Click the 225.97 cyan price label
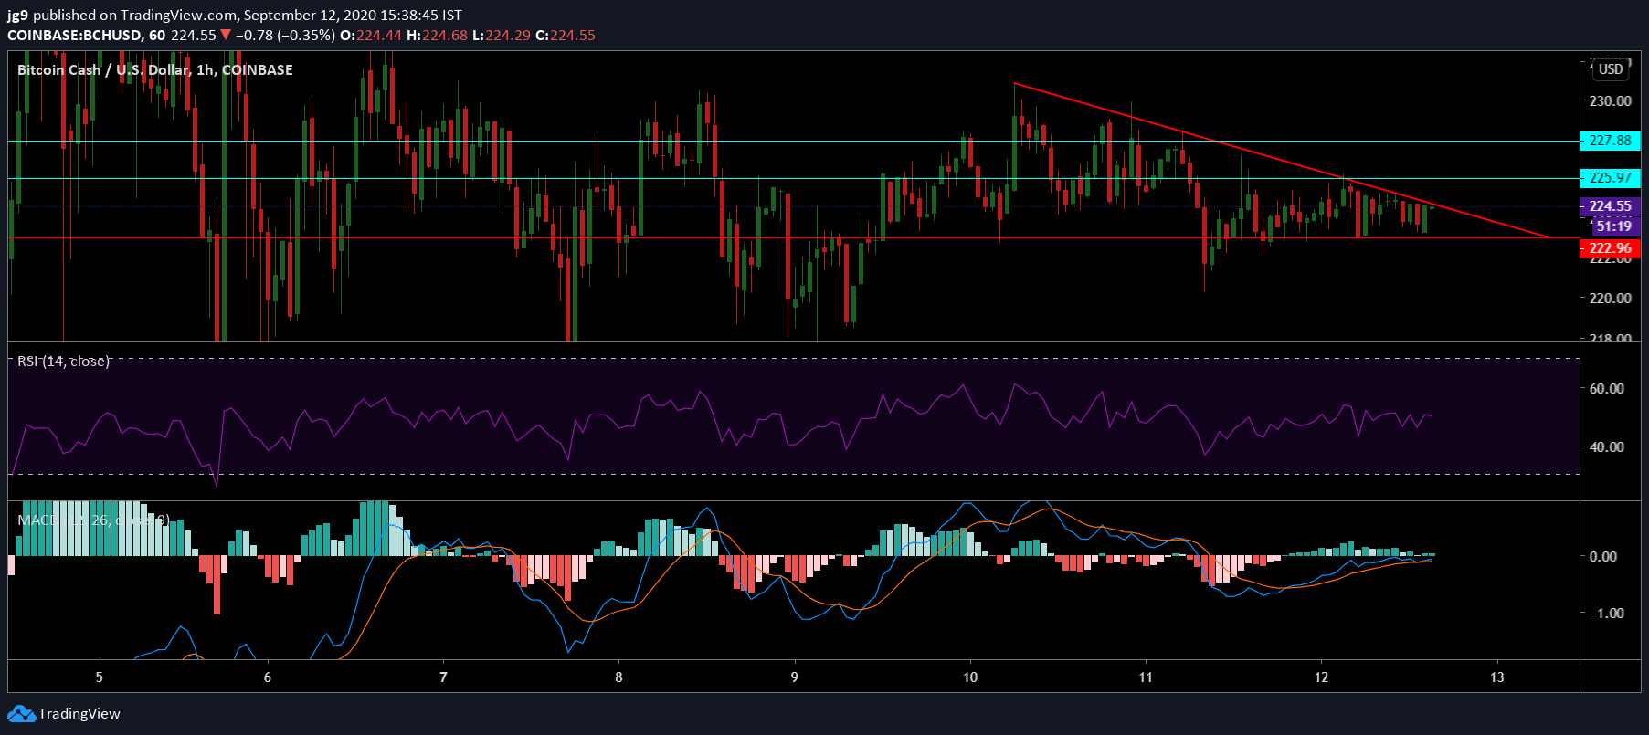The image size is (1649, 735). click(x=1610, y=178)
